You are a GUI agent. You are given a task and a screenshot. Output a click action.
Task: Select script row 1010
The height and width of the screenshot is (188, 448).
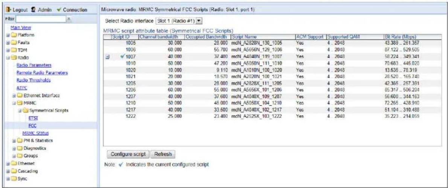[x=272, y=63]
